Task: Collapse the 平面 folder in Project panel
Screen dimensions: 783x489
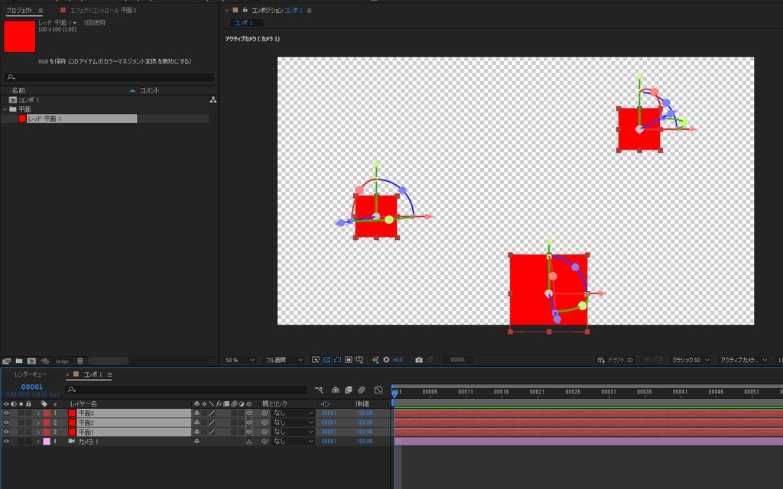Action: 5,109
